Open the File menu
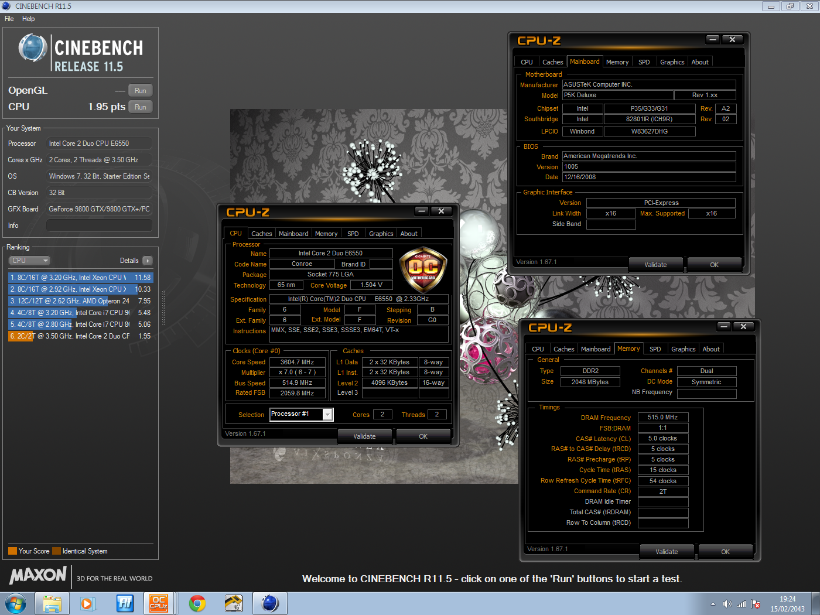820x615 pixels. click(9, 19)
